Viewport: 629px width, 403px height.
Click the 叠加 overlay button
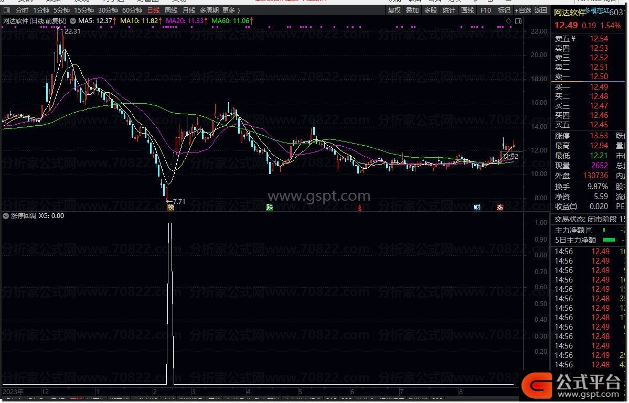[412, 10]
